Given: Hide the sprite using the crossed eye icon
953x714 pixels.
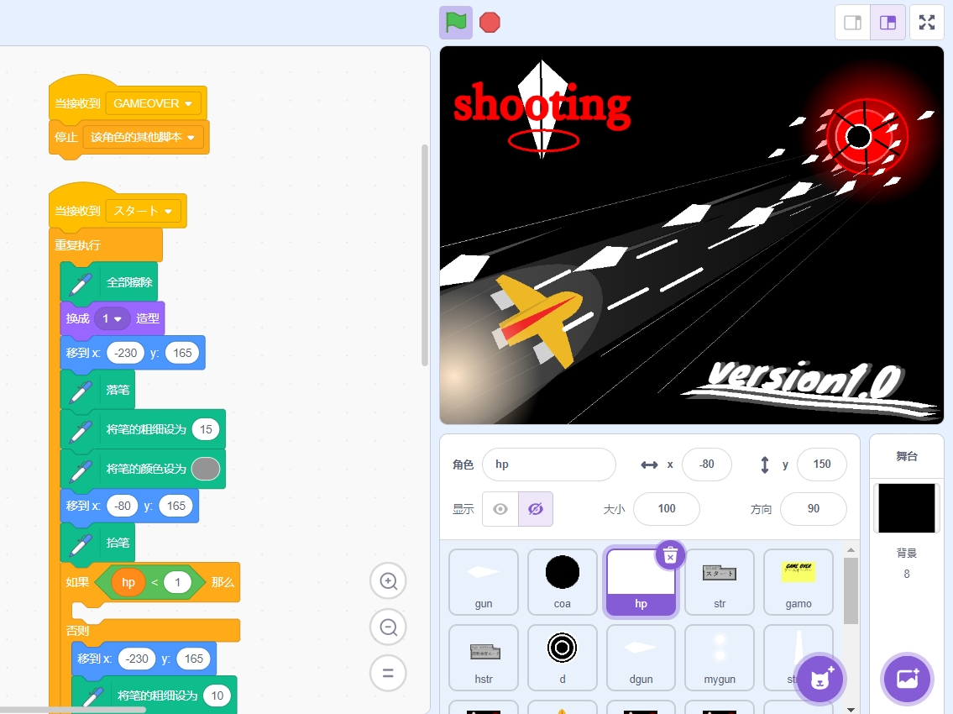Looking at the screenshot, I should pyautogui.click(x=536, y=509).
